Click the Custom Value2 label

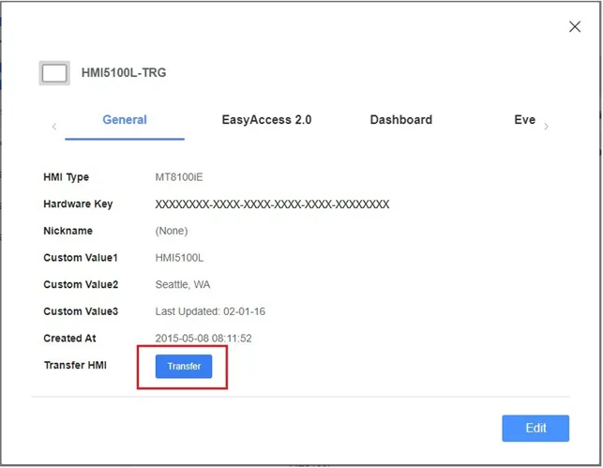[81, 284]
